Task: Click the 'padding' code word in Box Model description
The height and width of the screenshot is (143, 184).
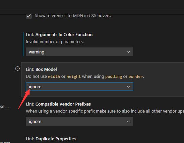Action: (x=114, y=77)
